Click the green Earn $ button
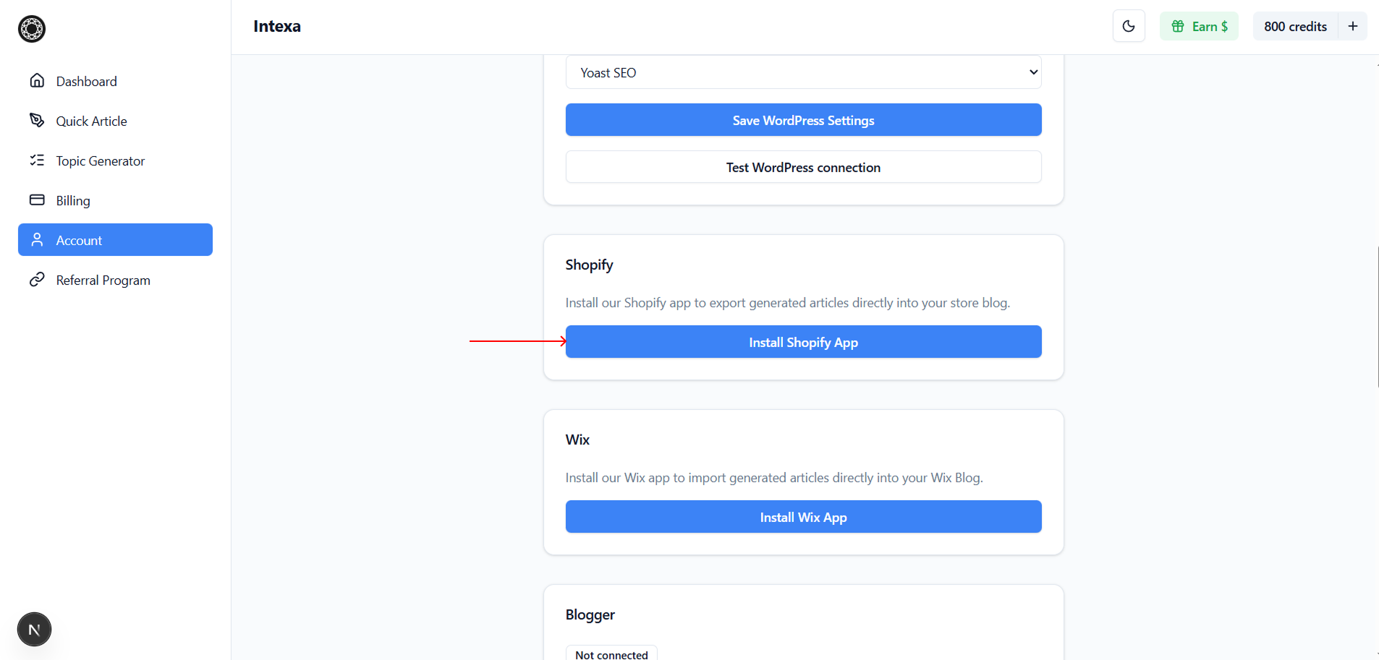This screenshot has height=660, width=1379. coord(1199,27)
